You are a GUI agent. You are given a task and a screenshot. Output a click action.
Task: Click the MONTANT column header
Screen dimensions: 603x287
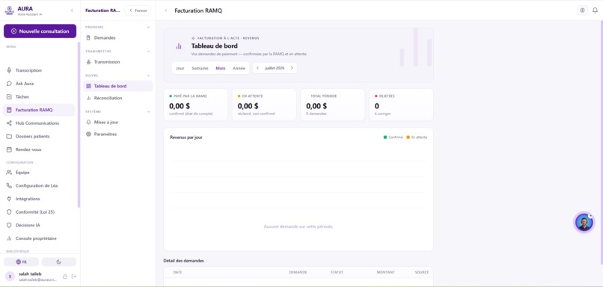click(386, 272)
